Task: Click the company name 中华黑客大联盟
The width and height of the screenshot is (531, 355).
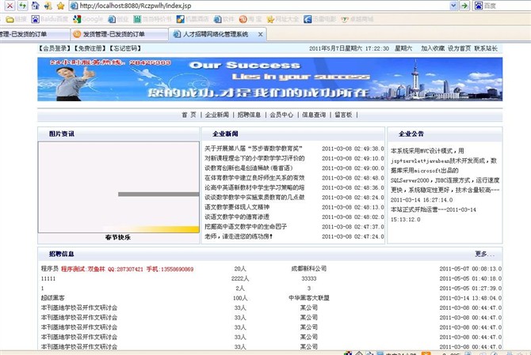Action: 309,298
